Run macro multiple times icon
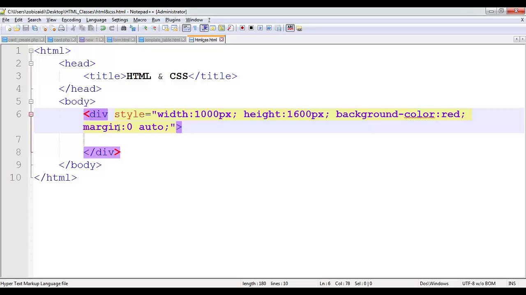 269,28
